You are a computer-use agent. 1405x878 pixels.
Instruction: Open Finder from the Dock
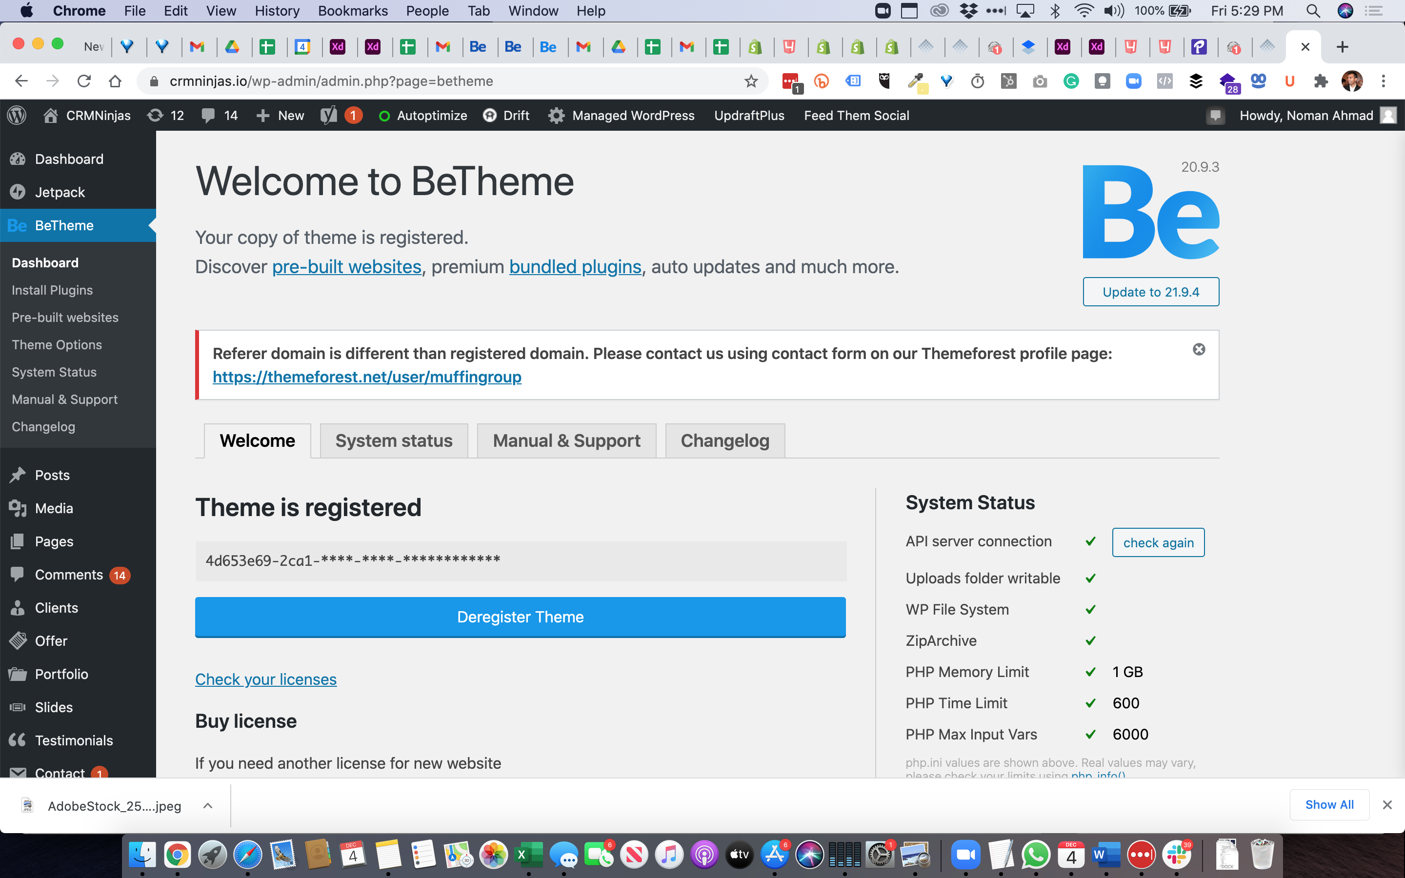click(x=142, y=854)
